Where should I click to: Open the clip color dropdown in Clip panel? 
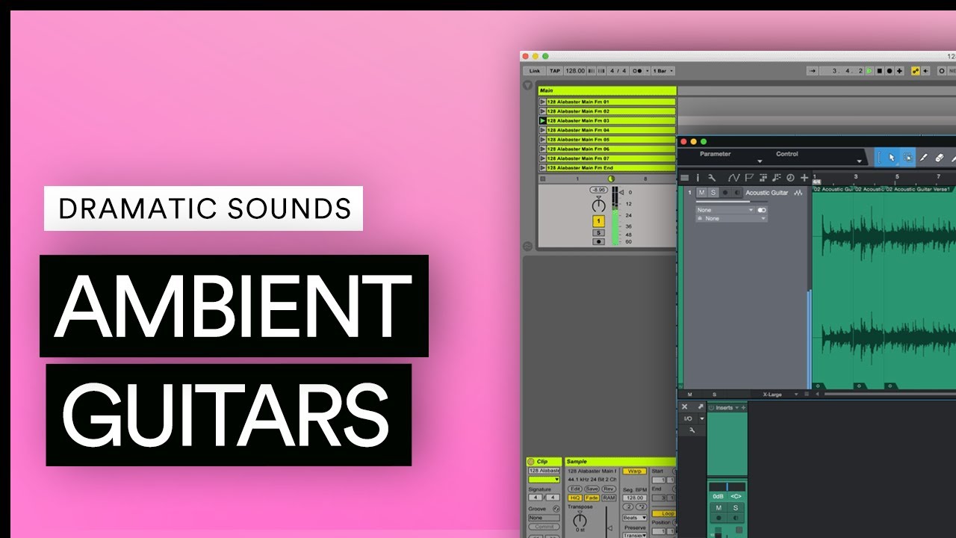click(544, 480)
